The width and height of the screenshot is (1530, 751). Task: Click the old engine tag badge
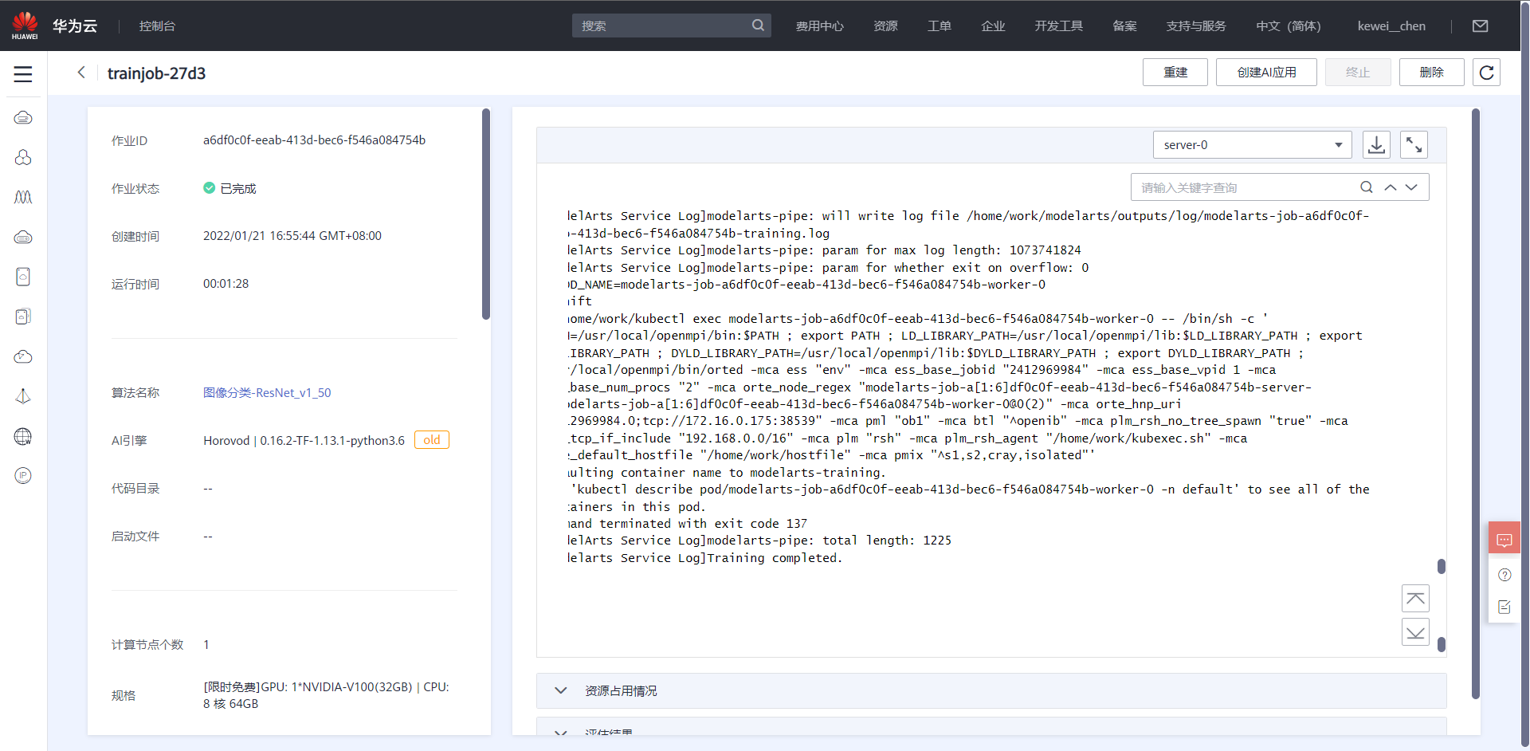tap(432, 440)
